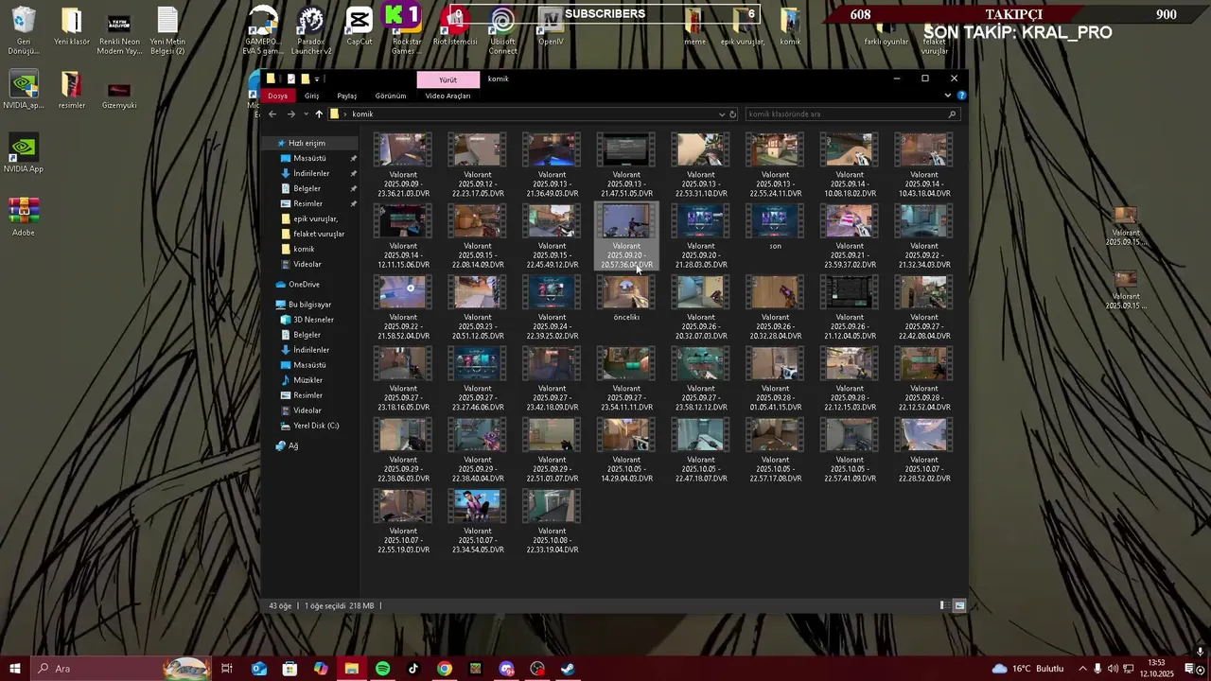Open Spotify from the taskbar
Viewport: 1211px width, 681px height.
[382, 669]
